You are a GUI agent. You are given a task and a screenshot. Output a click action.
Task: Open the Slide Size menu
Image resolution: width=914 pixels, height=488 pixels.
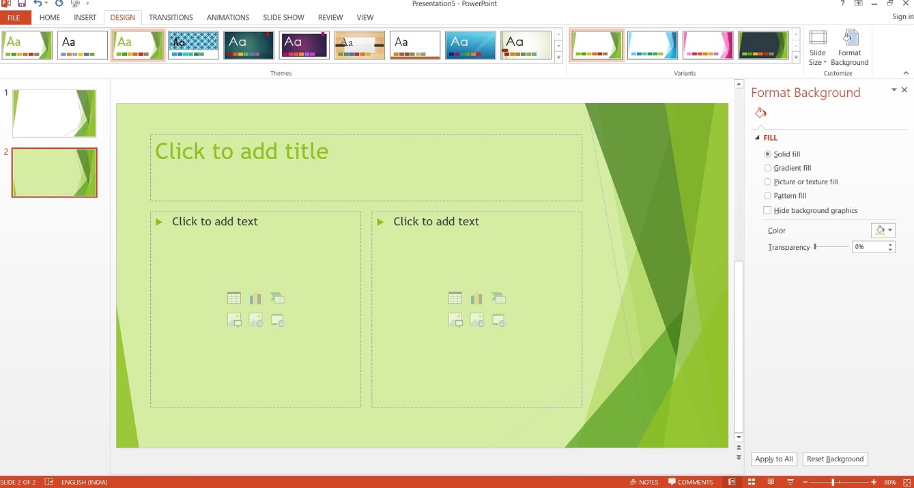click(x=817, y=48)
